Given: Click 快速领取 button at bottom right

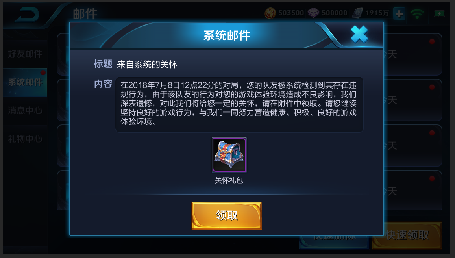Looking at the screenshot, I should click(407, 235).
